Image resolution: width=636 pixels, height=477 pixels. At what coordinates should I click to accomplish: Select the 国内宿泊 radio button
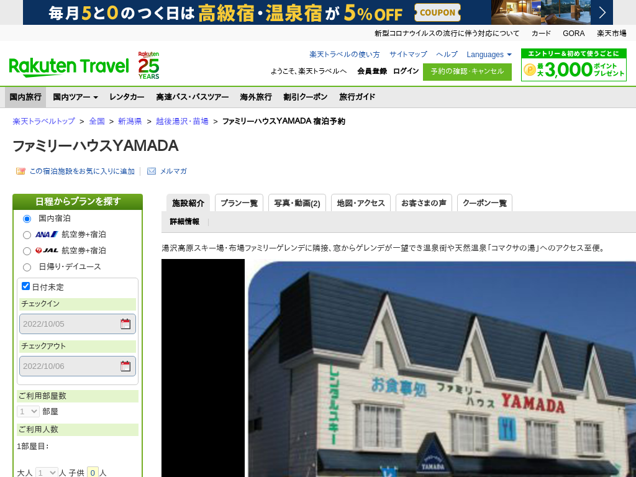(x=27, y=219)
